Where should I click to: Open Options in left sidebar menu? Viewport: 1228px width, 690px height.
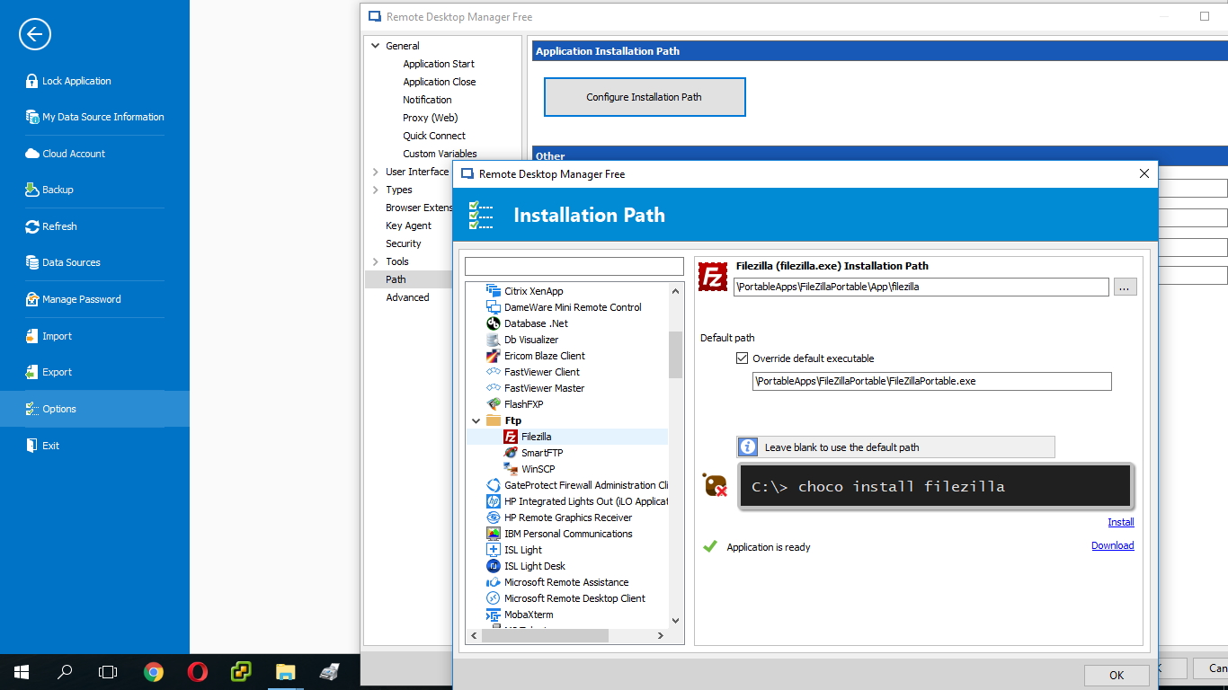pos(94,409)
